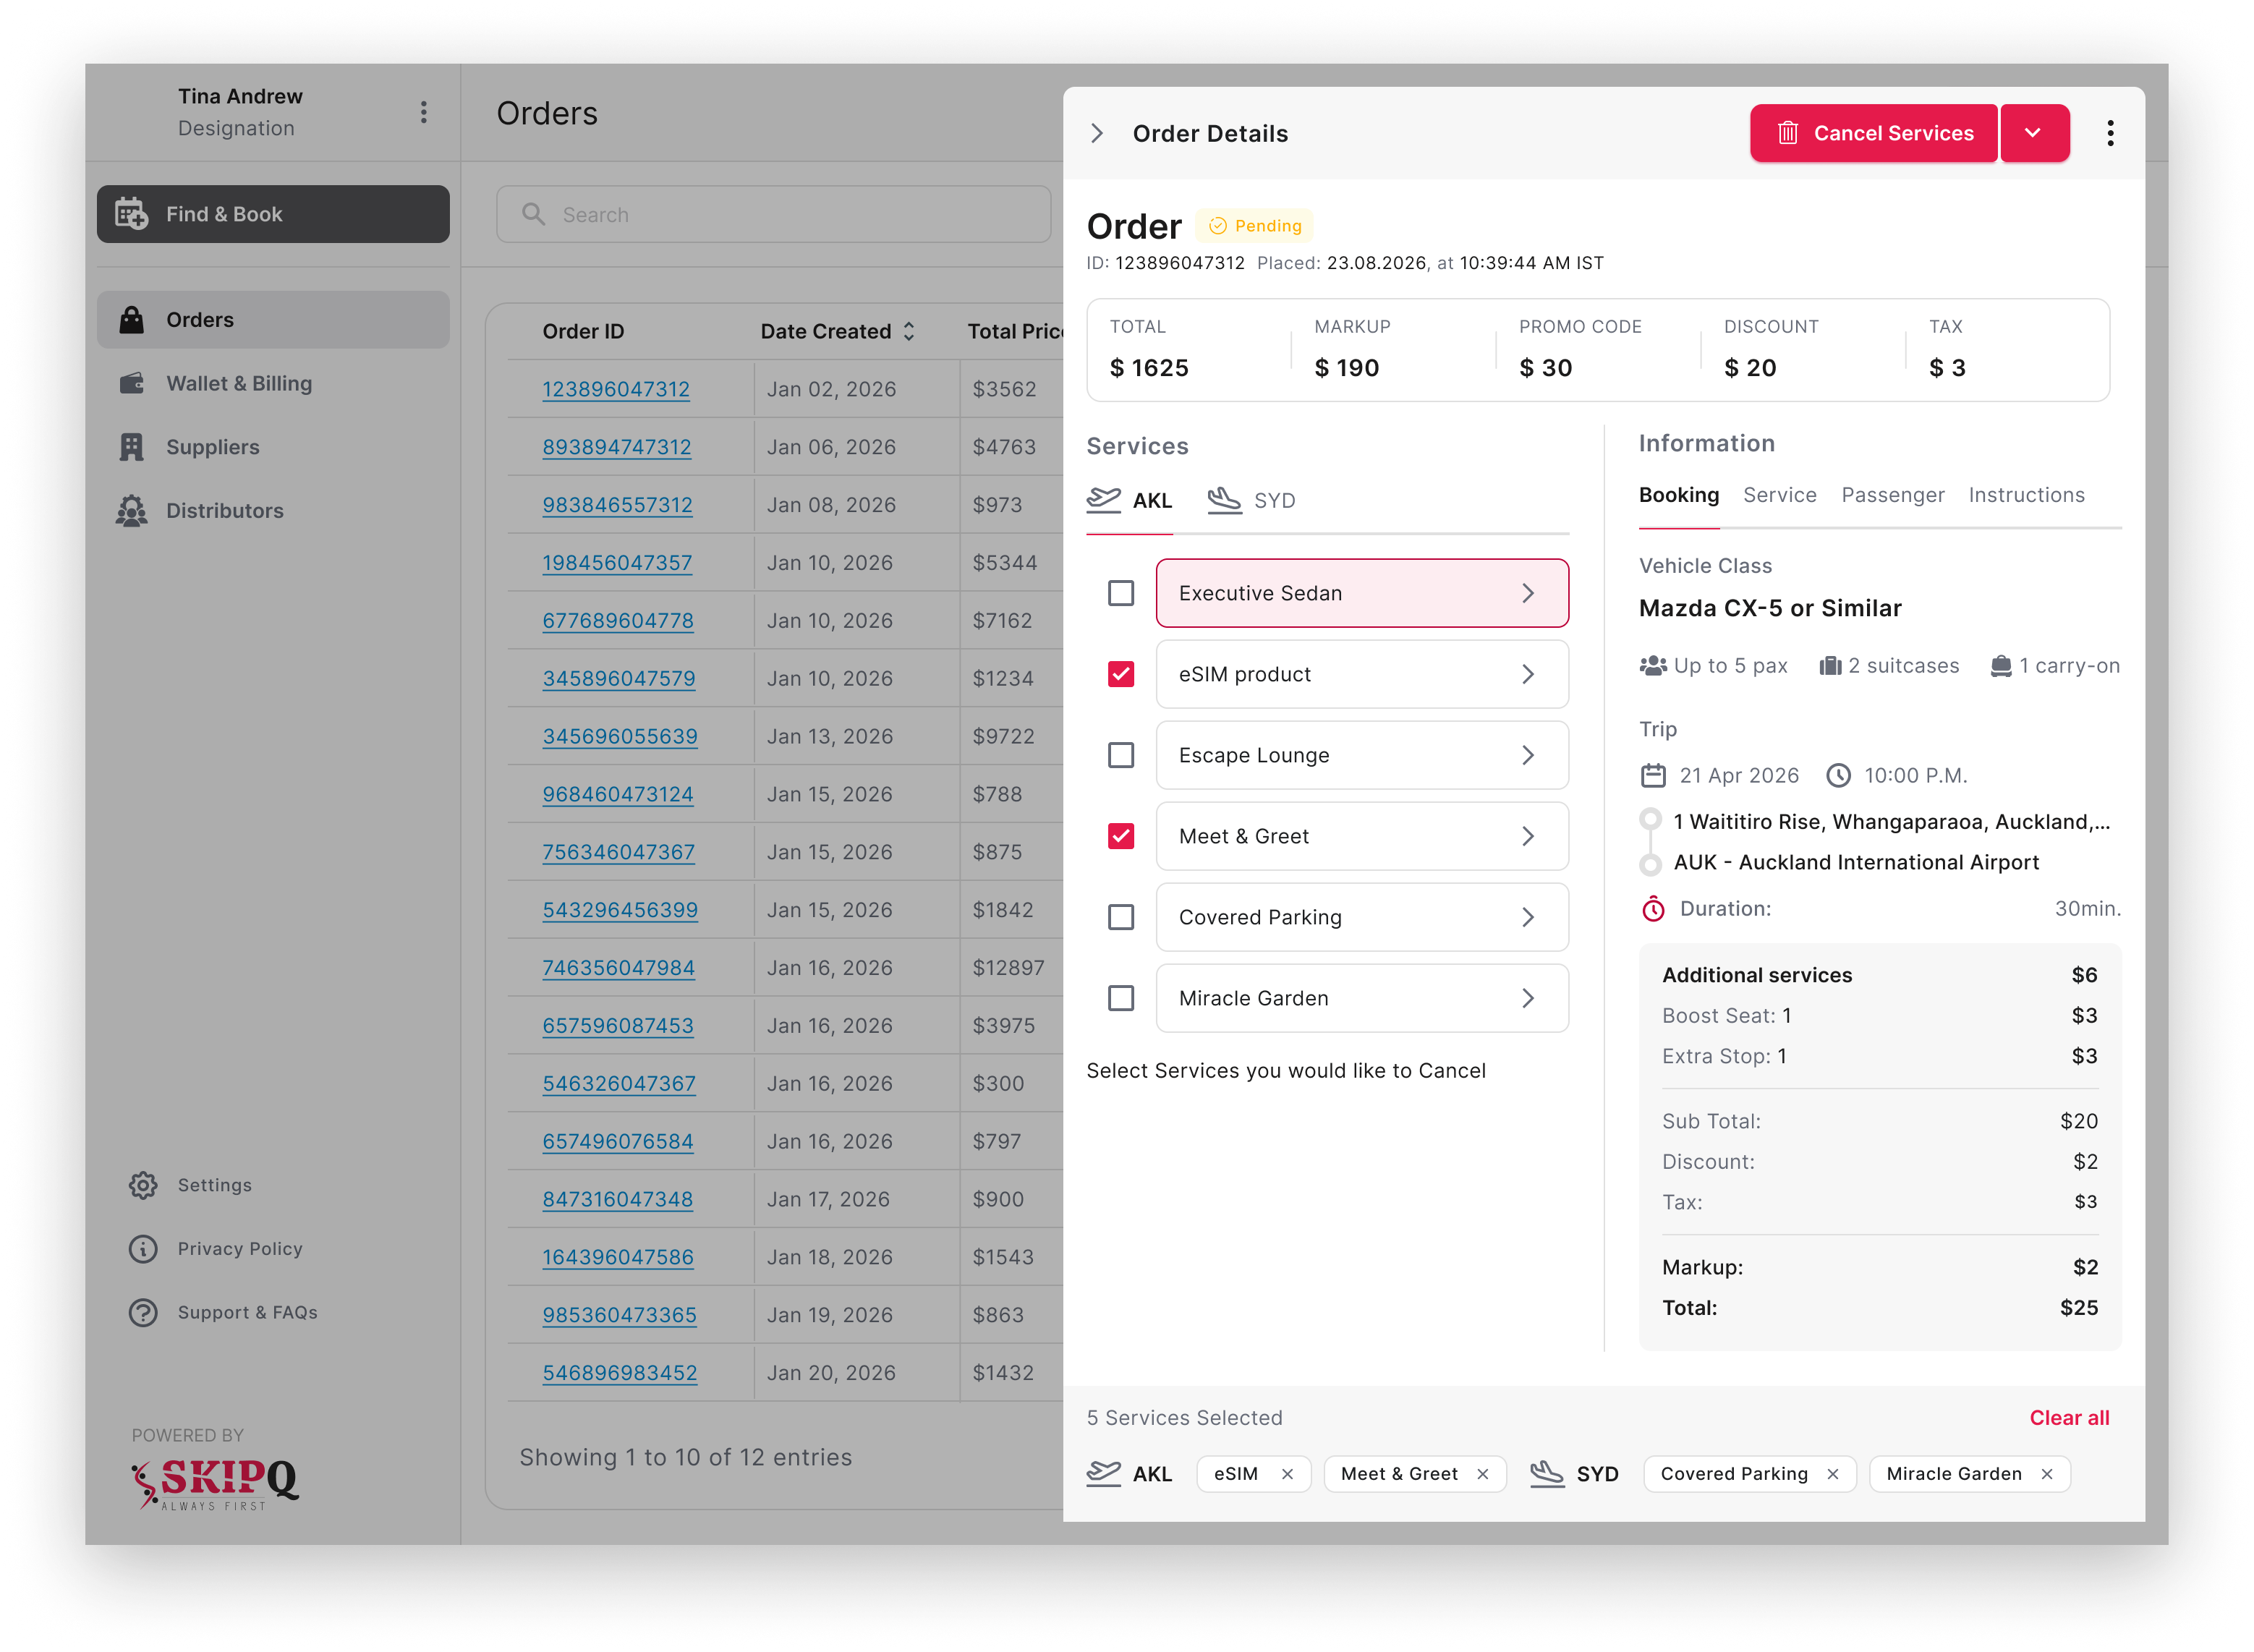Click the Distributors people icon
This screenshot has height=1652, width=2254.
[x=131, y=511]
